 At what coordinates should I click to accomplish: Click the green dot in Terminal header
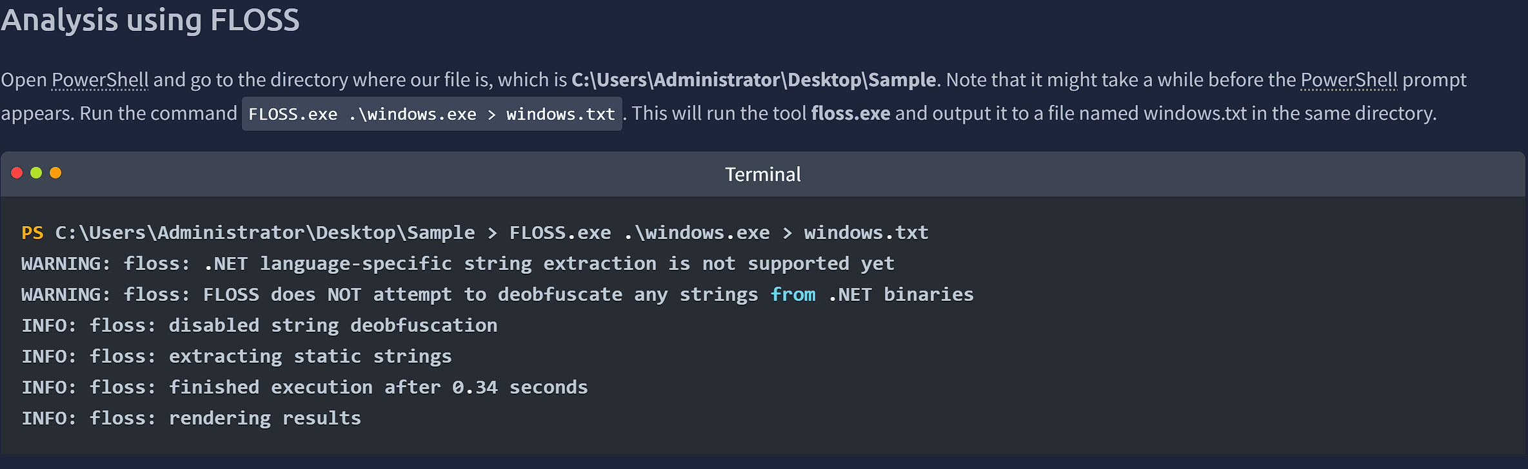point(36,173)
